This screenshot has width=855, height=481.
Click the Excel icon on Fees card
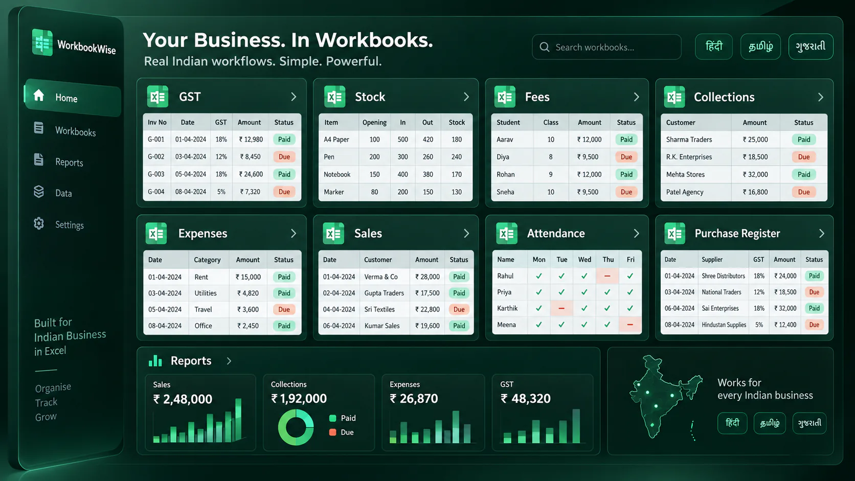(505, 97)
